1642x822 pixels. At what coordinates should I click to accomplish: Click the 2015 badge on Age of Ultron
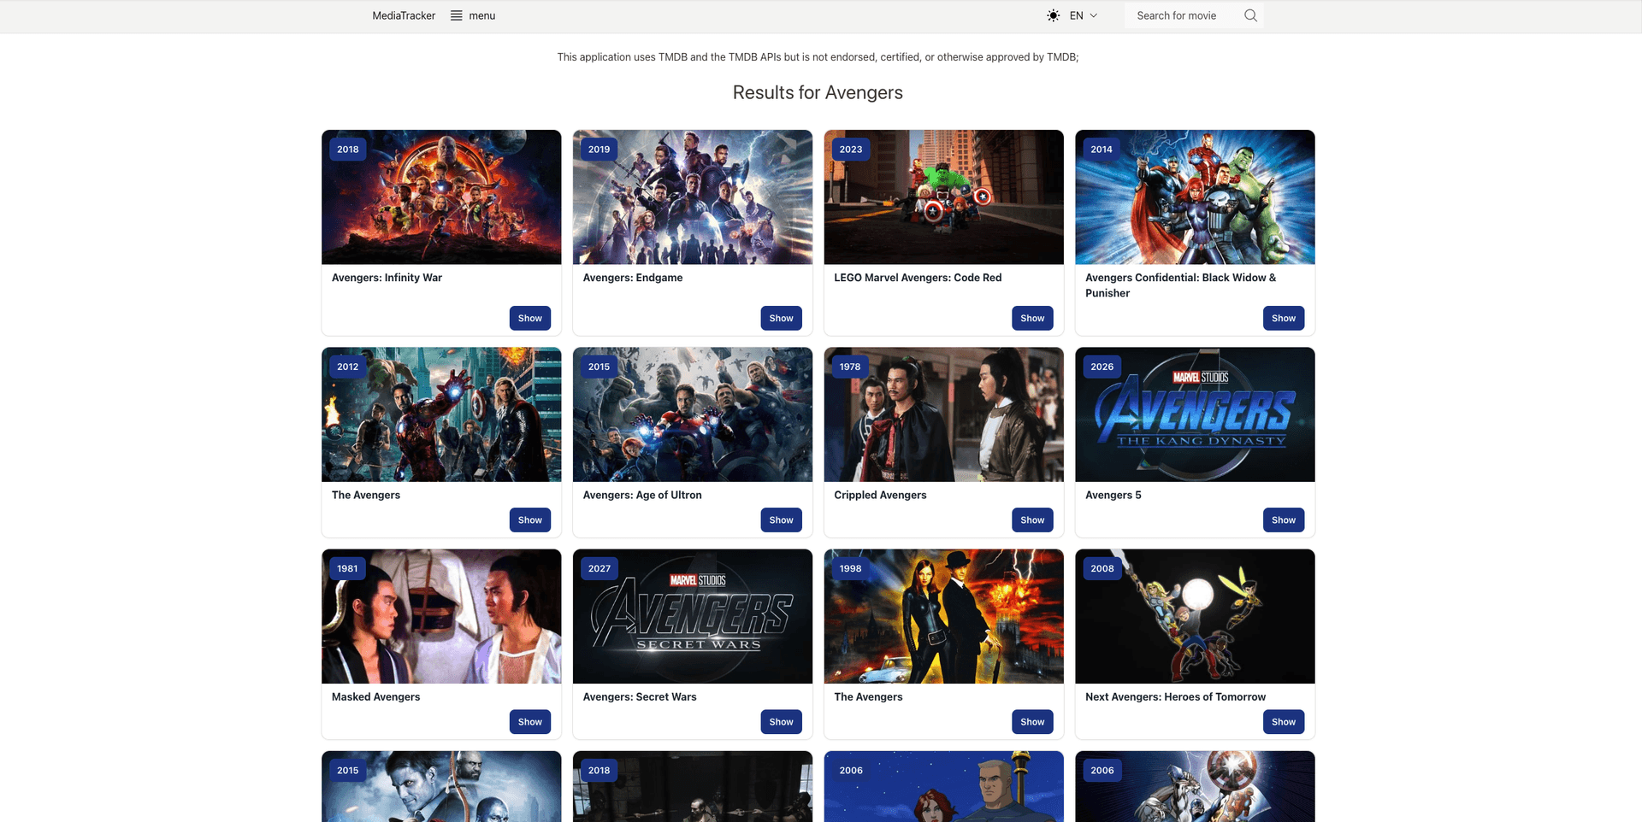click(600, 367)
